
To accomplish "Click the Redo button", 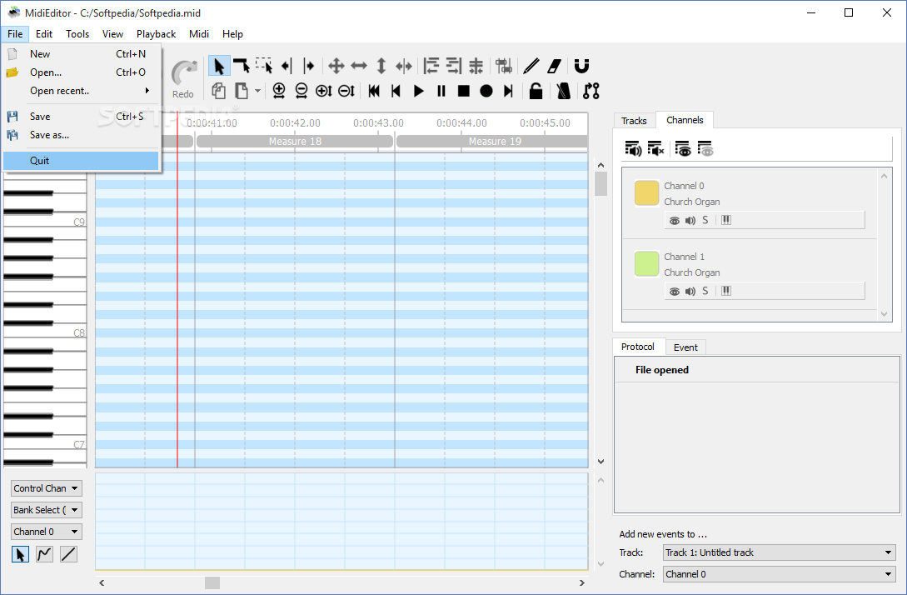I will [x=183, y=79].
